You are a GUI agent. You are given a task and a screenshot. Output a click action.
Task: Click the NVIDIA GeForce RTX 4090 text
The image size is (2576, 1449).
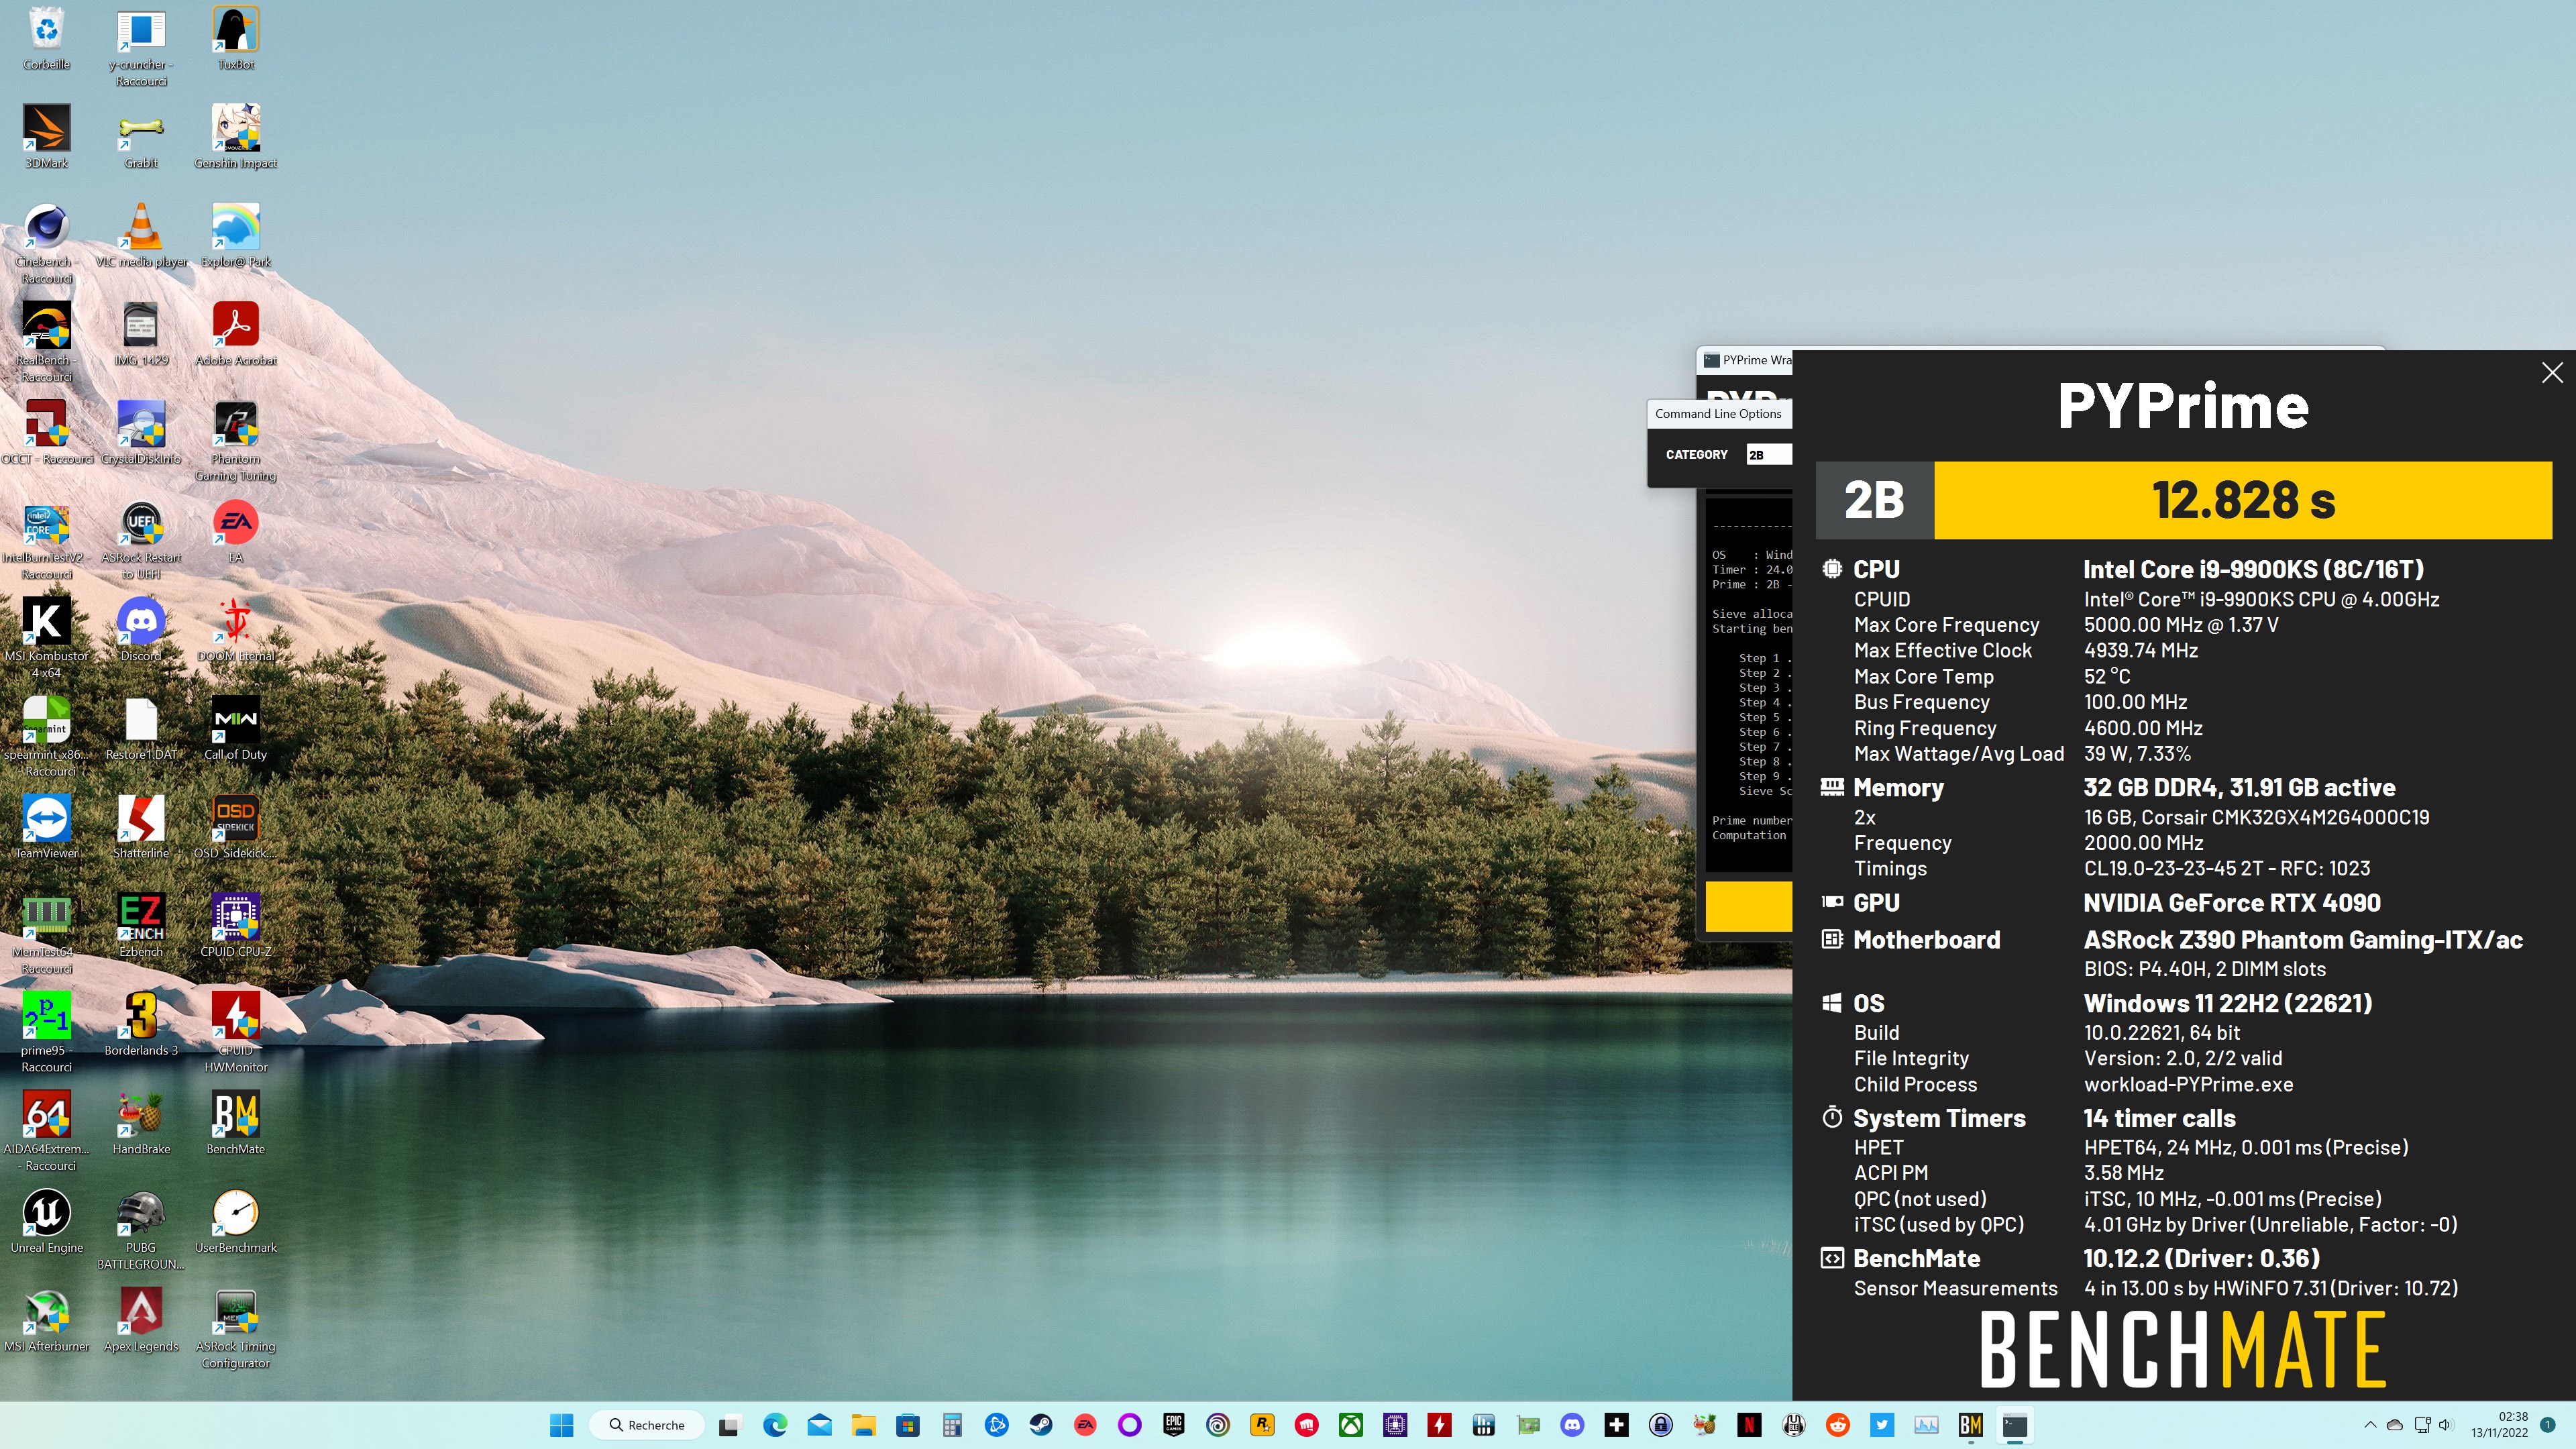pyautogui.click(x=2231, y=903)
